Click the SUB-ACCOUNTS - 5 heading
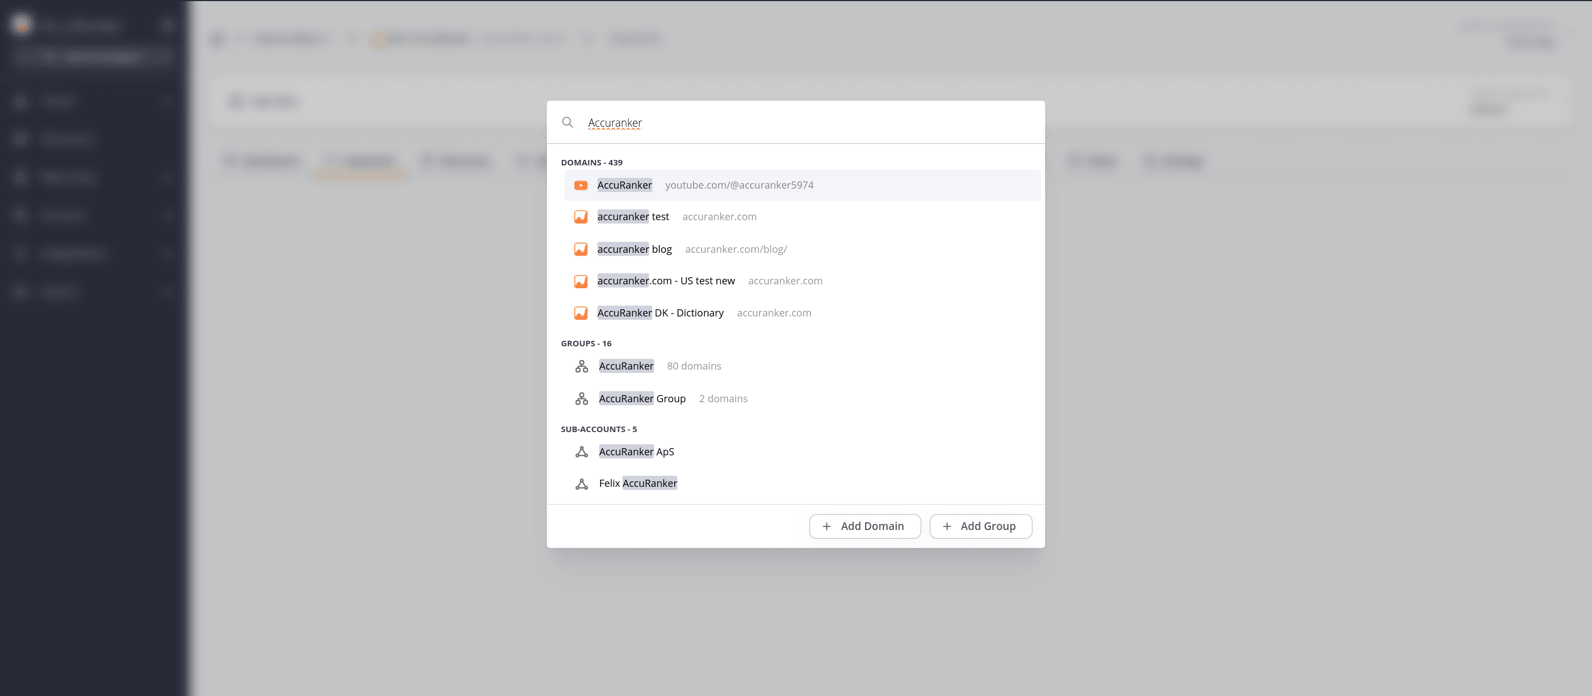The image size is (1592, 696). [598, 429]
